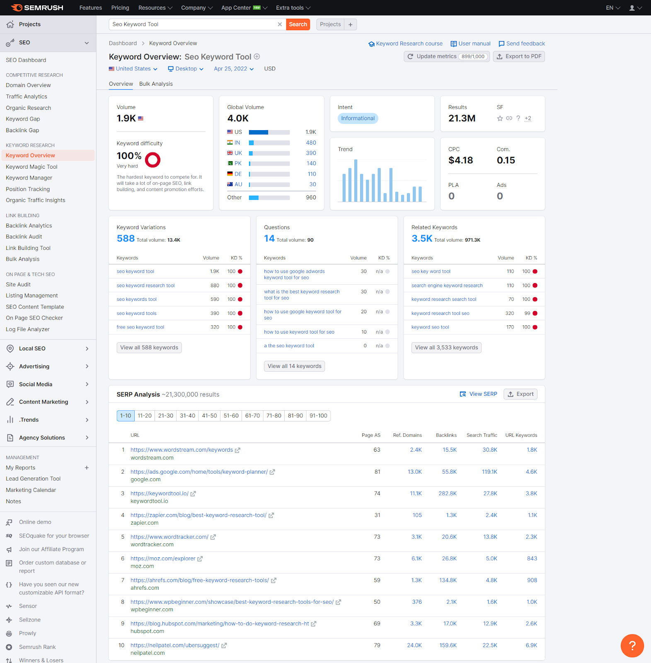Open the user account icon menu
The image size is (651, 663).
[635, 8]
